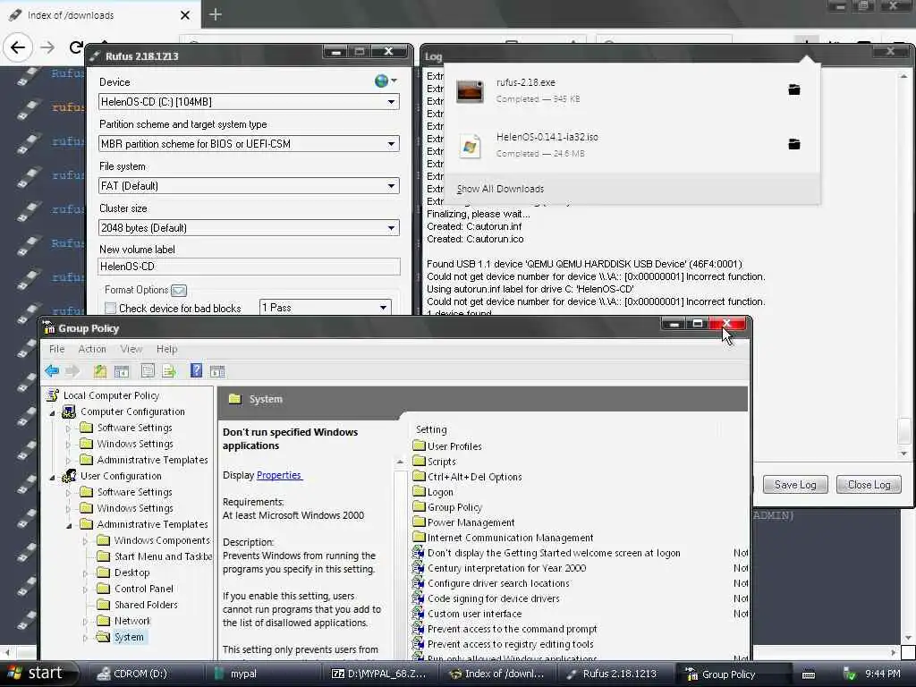
Task: Collapse the Computer Configuration node
Action: (53, 413)
